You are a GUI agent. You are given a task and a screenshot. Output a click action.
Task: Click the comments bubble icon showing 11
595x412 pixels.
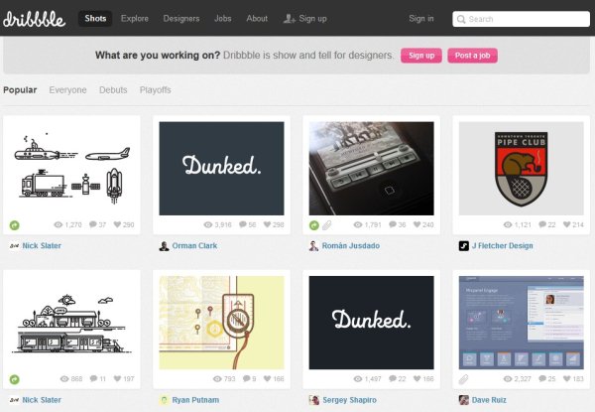pyautogui.click(x=94, y=378)
